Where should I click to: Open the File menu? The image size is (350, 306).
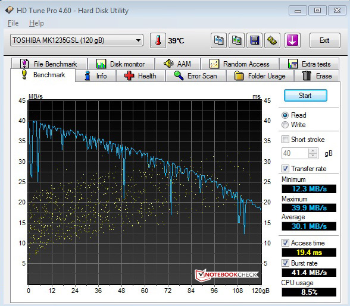pos(13,23)
